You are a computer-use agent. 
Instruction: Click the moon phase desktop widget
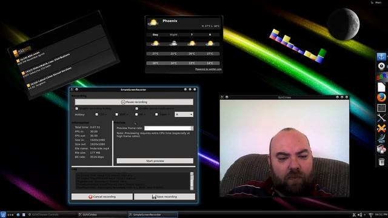[343, 24]
